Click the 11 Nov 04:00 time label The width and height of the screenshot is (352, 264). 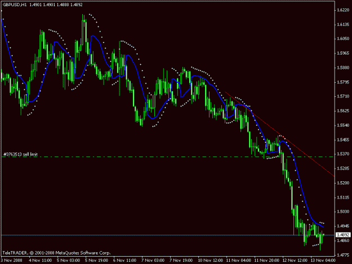click(239, 260)
